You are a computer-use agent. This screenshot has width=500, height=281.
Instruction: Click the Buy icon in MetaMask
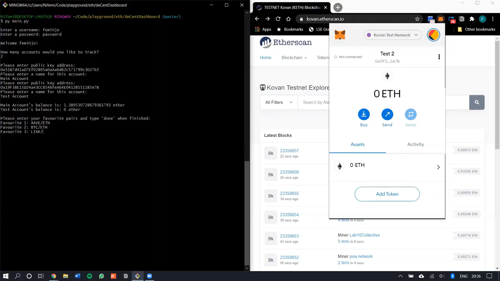point(364,114)
